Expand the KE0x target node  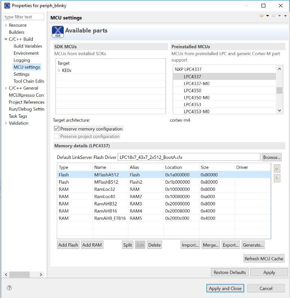tap(59, 70)
